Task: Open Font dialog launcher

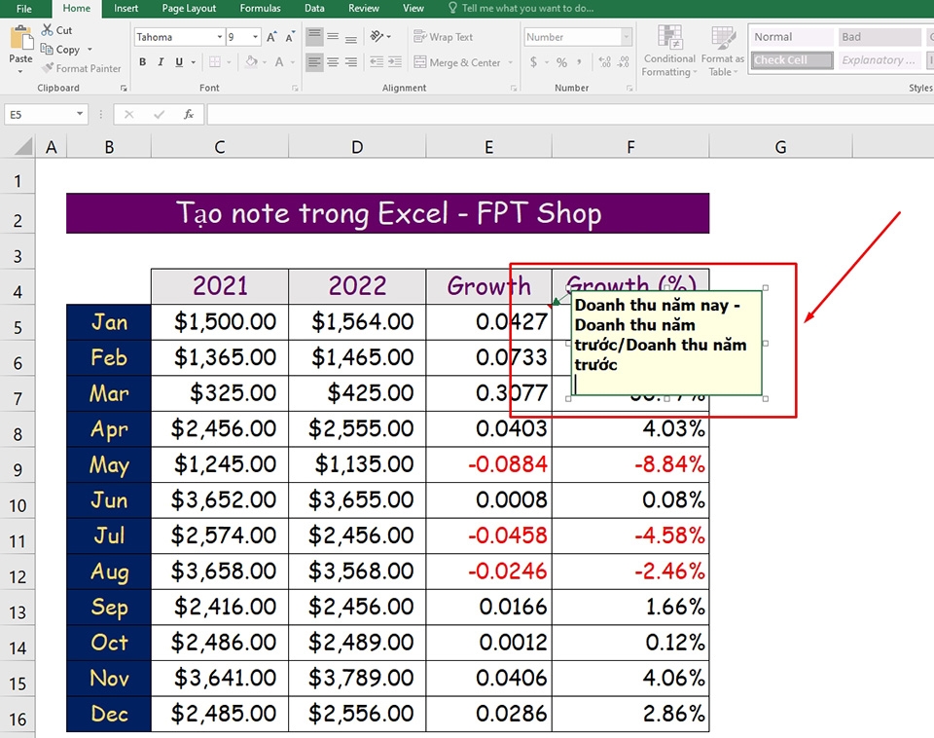Action: click(295, 89)
